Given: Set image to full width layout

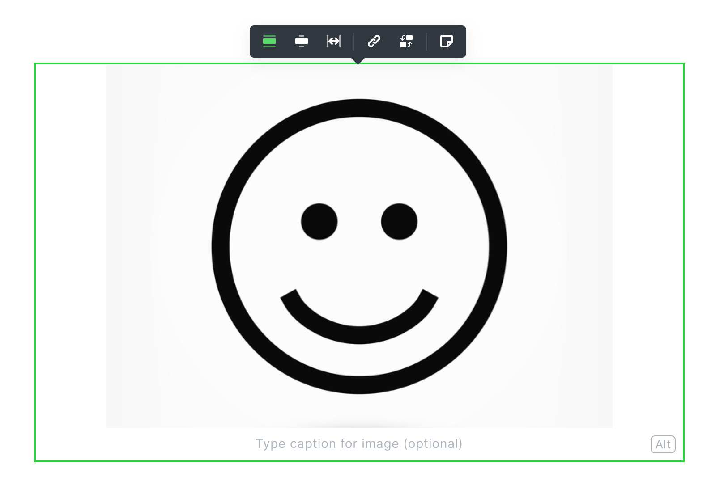Looking at the screenshot, I should 334,42.
